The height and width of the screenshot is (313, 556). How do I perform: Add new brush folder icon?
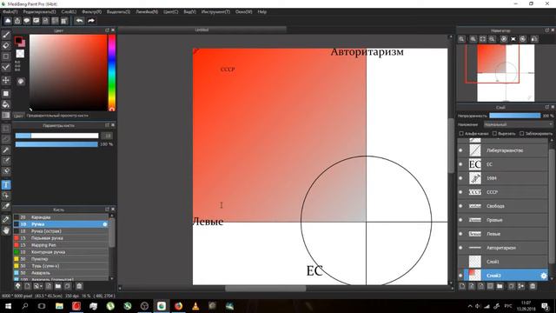click(58, 286)
